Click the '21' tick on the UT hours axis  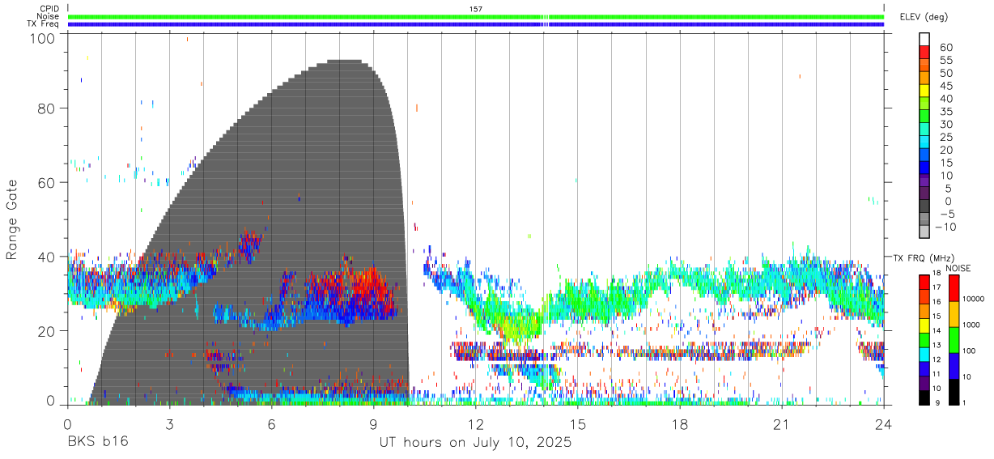[782, 423]
